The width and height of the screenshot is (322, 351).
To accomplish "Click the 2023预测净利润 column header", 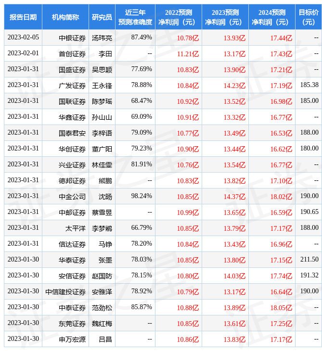I will pyautogui.click(x=225, y=17).
